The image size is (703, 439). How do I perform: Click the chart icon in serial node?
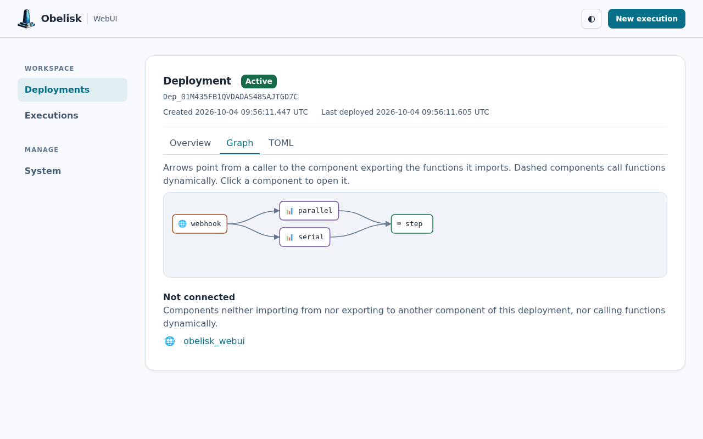click(x=289, y=237)
